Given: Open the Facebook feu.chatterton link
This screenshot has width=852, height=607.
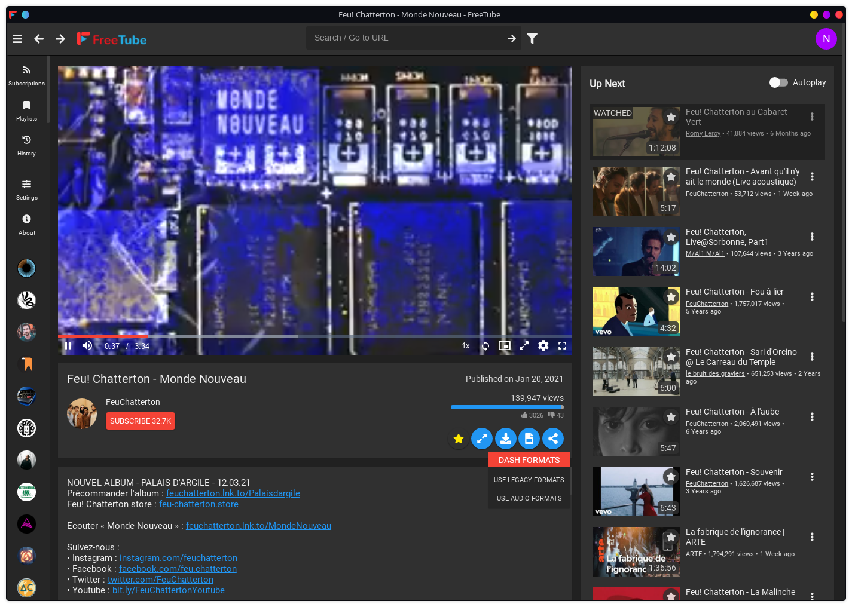Looking at the screenshot, I should (178, 569).
